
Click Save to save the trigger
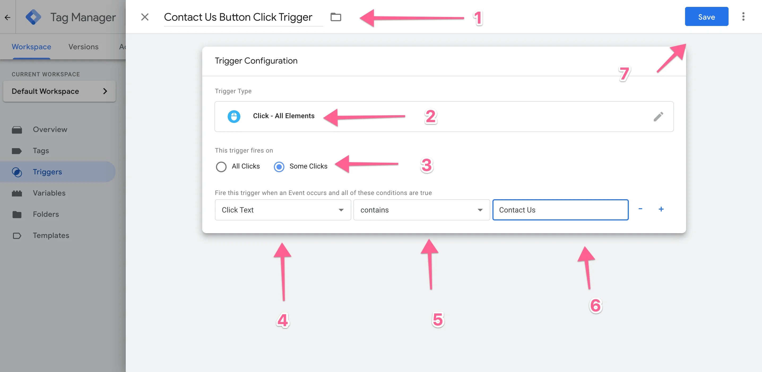[706, 16]
